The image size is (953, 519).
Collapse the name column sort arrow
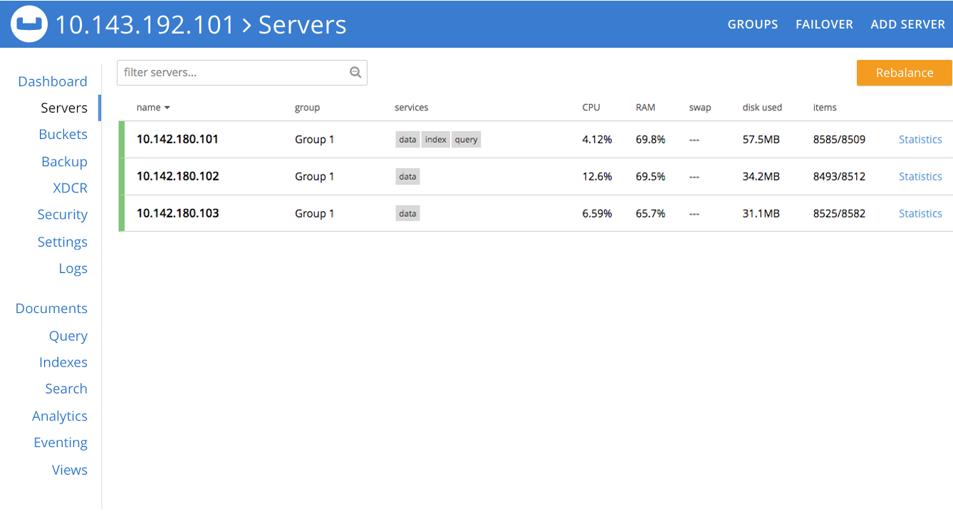pyautogui.click(x=167, y=107)
